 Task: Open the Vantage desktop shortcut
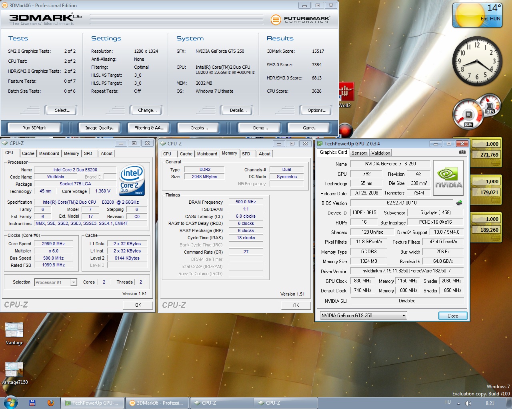click(x=14, y=334)
